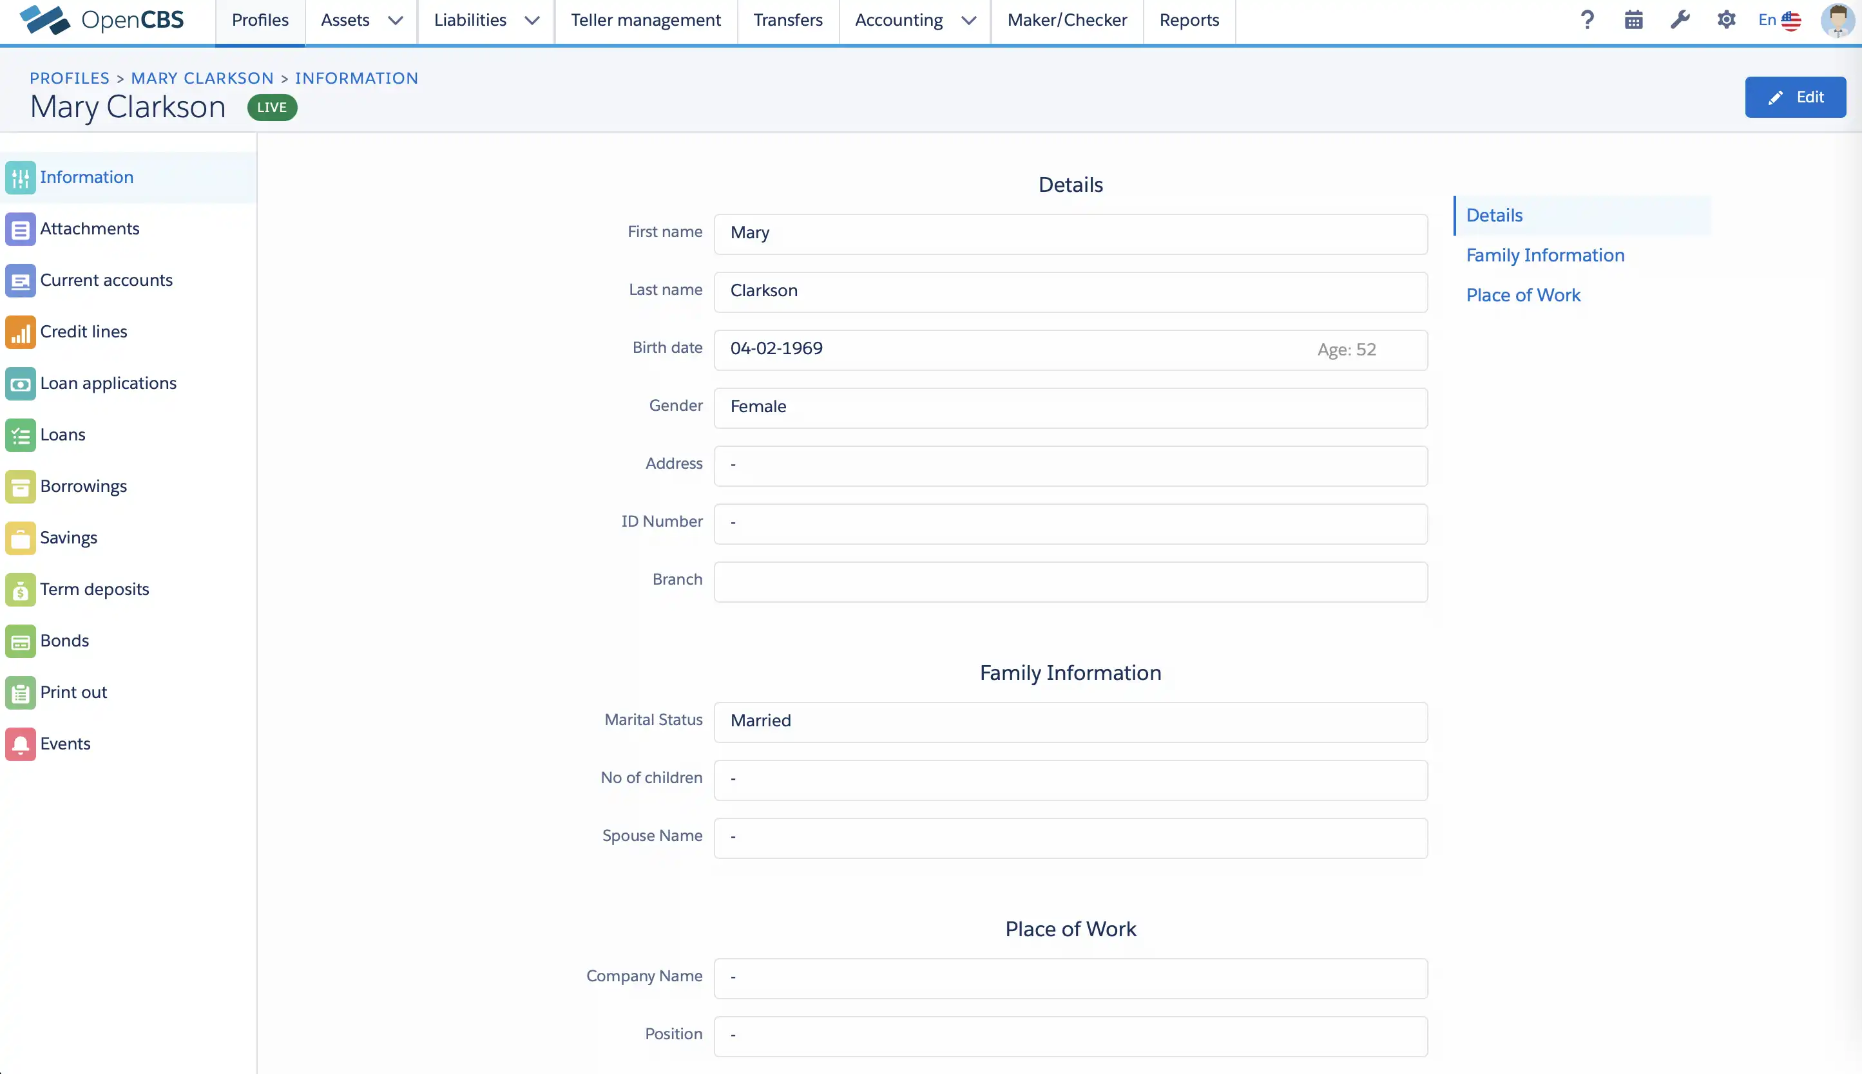Screen dimensions: 1862x1074
Task: Navigate to Loan applications
Action: click(108, 382)
